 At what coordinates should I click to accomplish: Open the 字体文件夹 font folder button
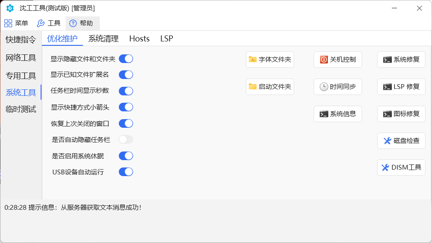pyautogui.click(x=270, y=60)
